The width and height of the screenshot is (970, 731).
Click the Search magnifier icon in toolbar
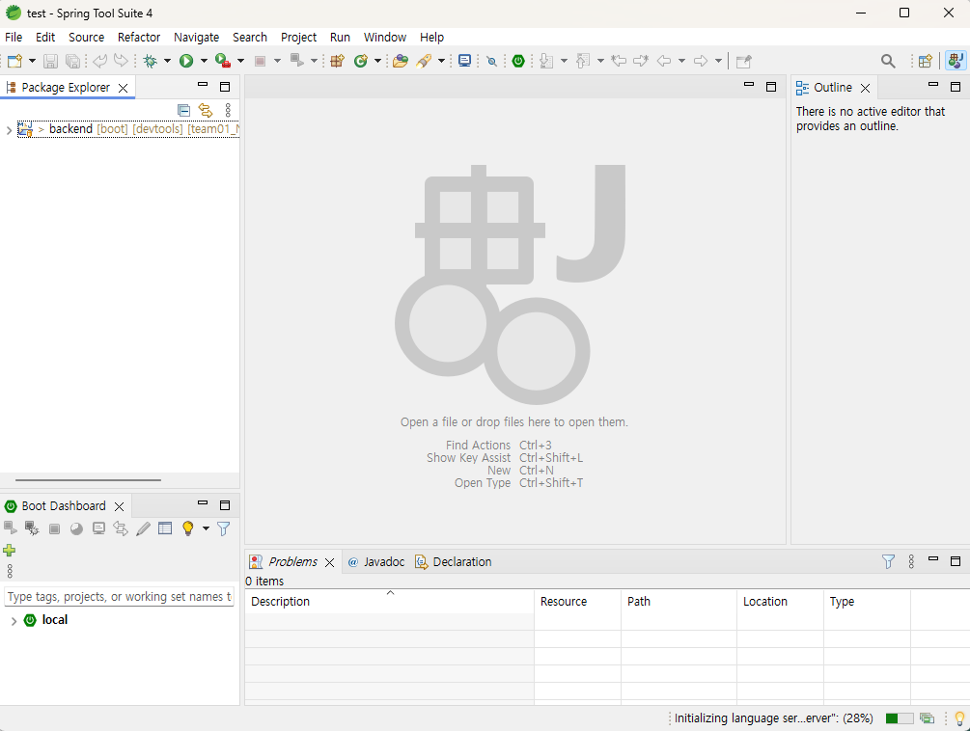coord(888,61)
